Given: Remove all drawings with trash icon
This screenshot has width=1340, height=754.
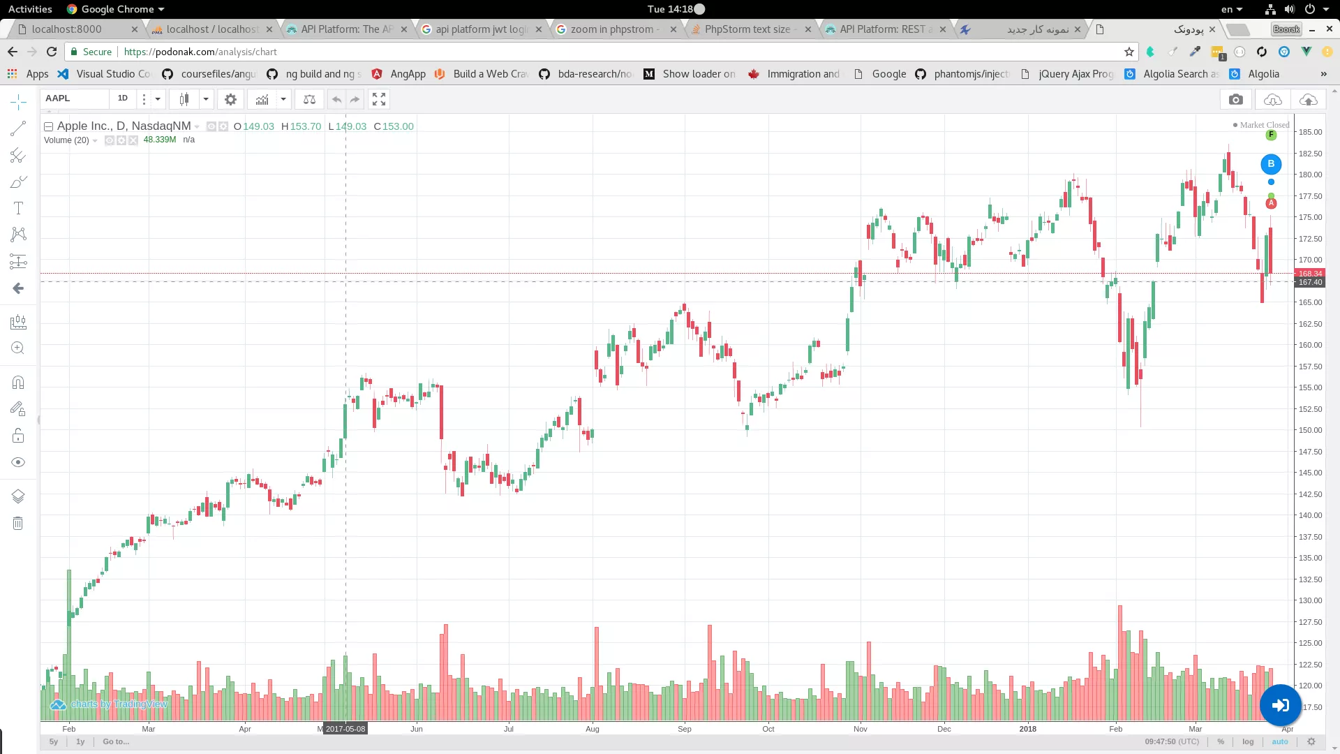Looking at the screenshot, I should tap(18, 523).
